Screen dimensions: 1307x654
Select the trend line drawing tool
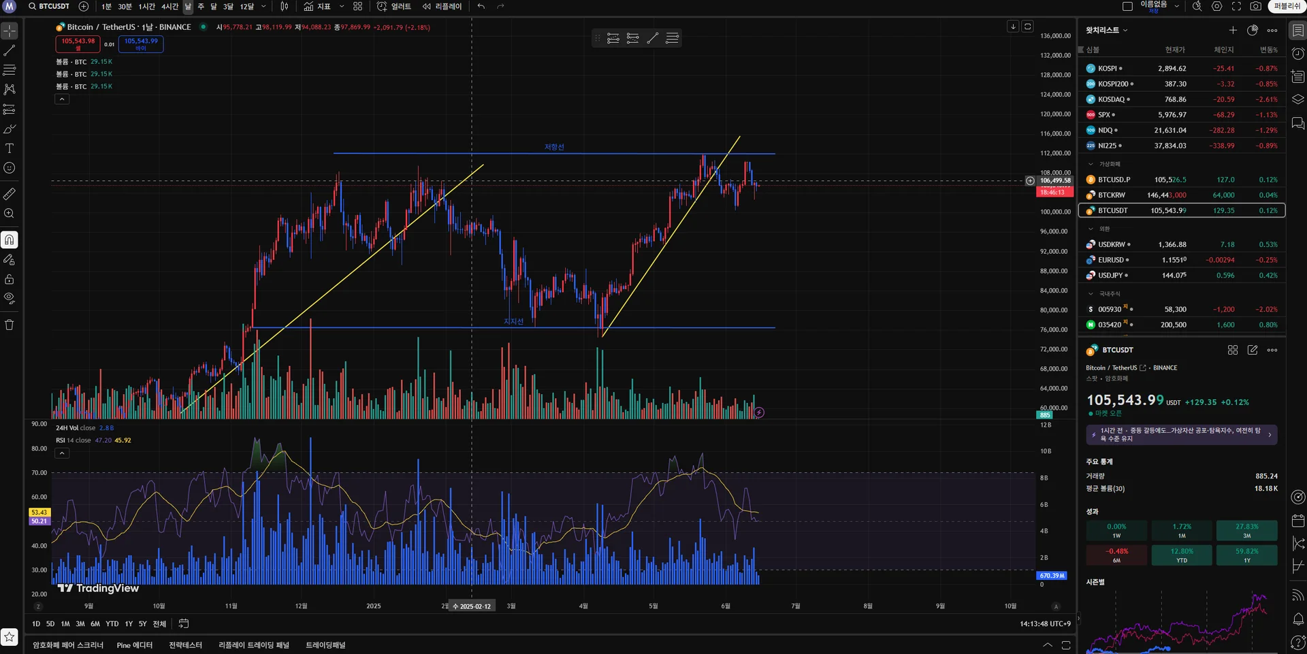point(10,50)
